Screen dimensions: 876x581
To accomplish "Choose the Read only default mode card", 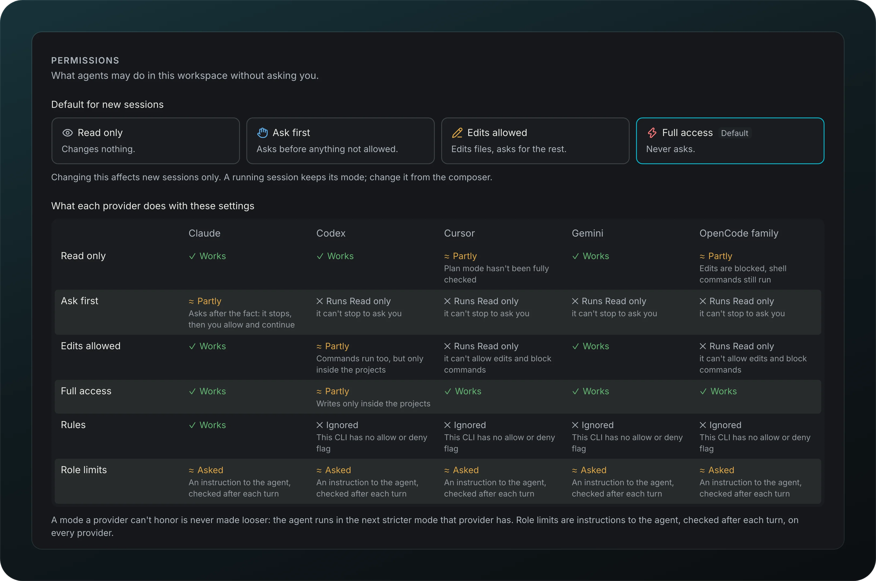I will coord(146,141).
